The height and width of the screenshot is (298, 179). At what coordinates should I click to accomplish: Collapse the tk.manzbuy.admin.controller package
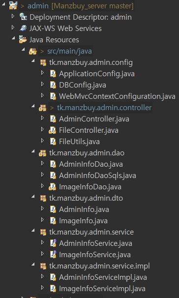tap(33, 106)
